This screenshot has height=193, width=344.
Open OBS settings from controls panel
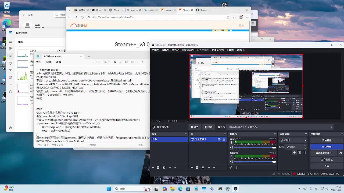pyautogui.click(x=327, y=166)
